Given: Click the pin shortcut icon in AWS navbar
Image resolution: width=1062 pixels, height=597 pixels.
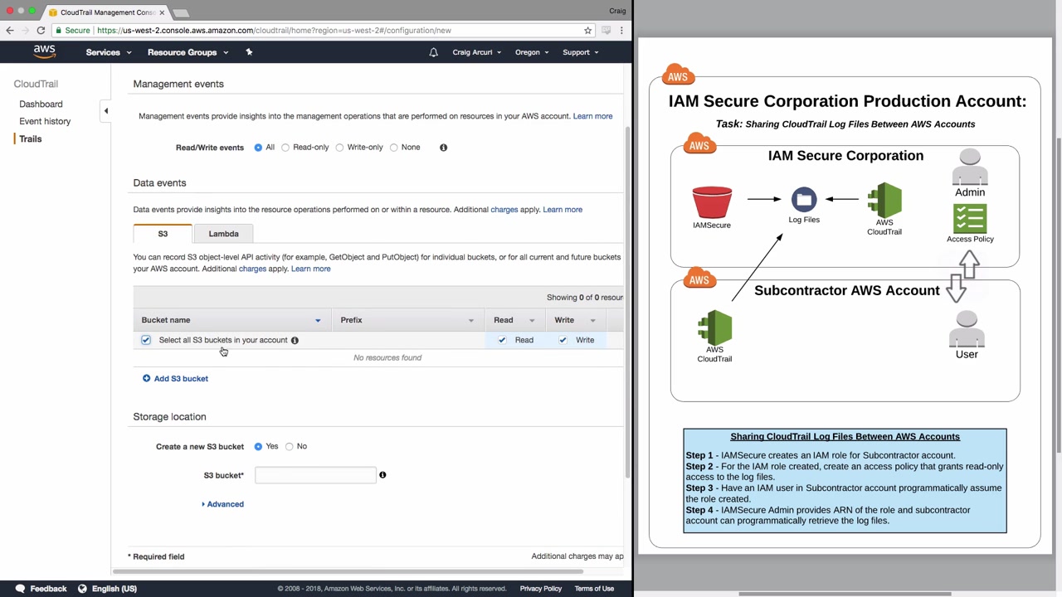Looking at the screenshot, I should (249, 52).
